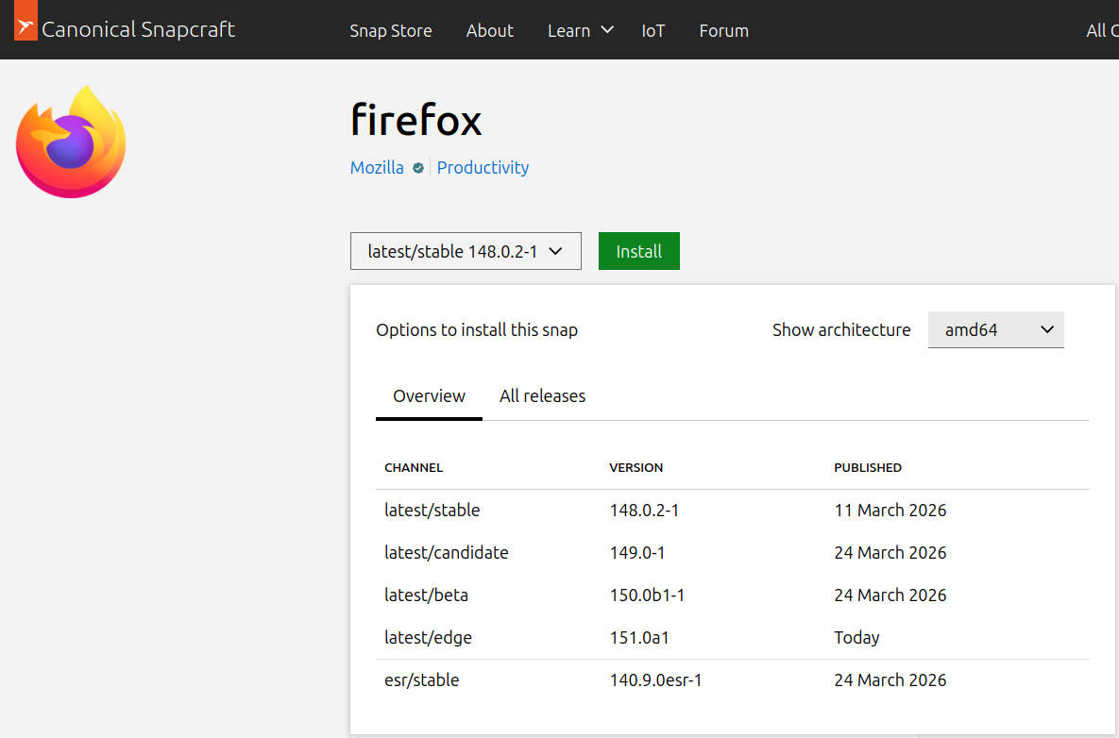Open the Productivity category link
This screenshot has width=1119, height=738.
click(x=483, y=168)
